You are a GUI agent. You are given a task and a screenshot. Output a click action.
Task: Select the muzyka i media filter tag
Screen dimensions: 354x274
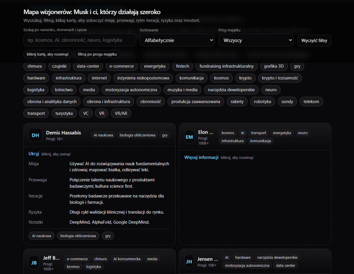183,90
